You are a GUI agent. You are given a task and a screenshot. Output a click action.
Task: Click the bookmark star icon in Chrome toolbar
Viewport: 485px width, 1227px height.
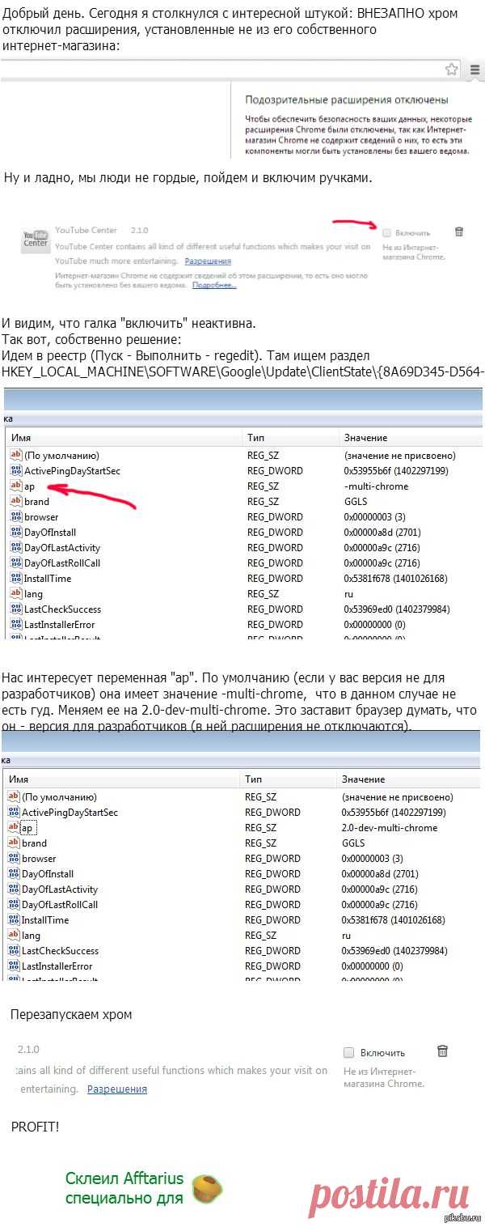tap(452, 70)
